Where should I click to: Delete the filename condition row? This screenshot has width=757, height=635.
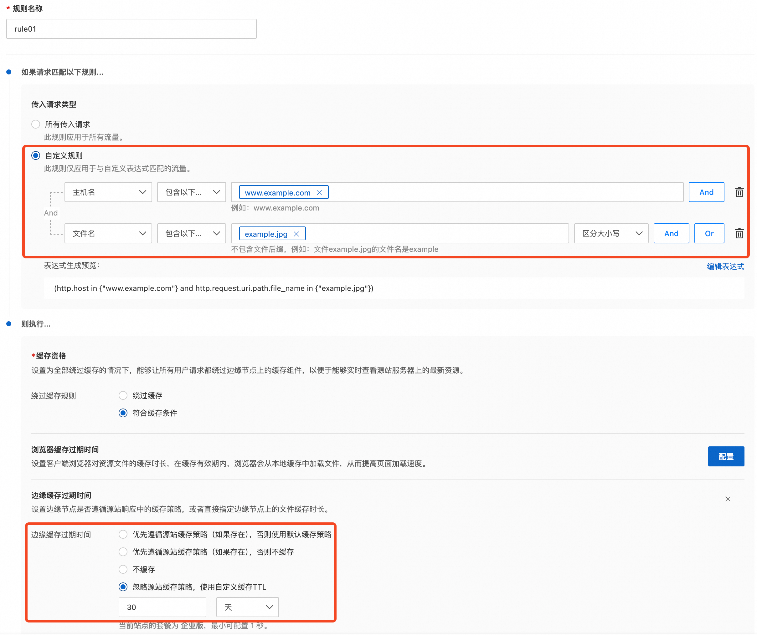tap(739, 234)
